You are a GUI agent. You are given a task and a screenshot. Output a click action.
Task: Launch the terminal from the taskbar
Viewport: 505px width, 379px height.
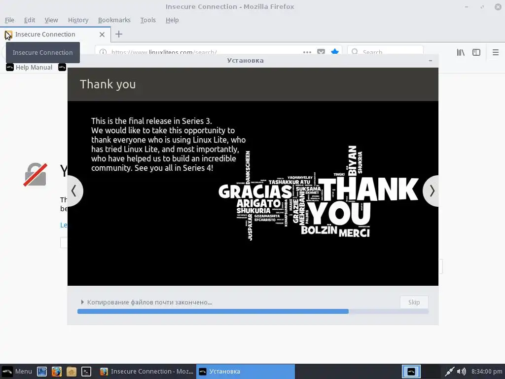(x=86, y=372)
